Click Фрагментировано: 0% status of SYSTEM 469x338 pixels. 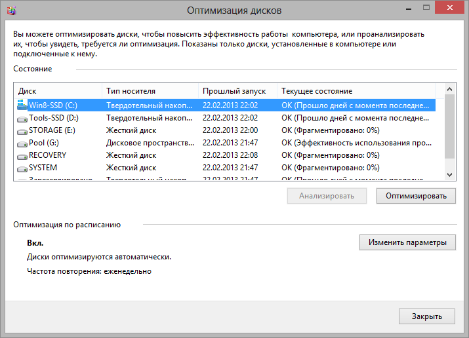pos(331,168)
